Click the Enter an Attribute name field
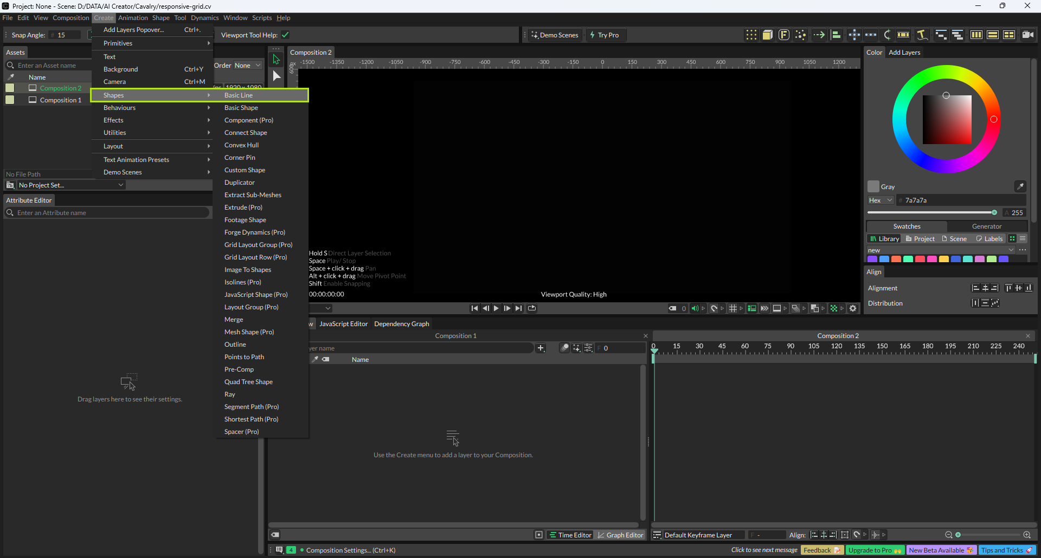Image resolution: width=1041 pixels, height=558 pixels. coord(108,213)
